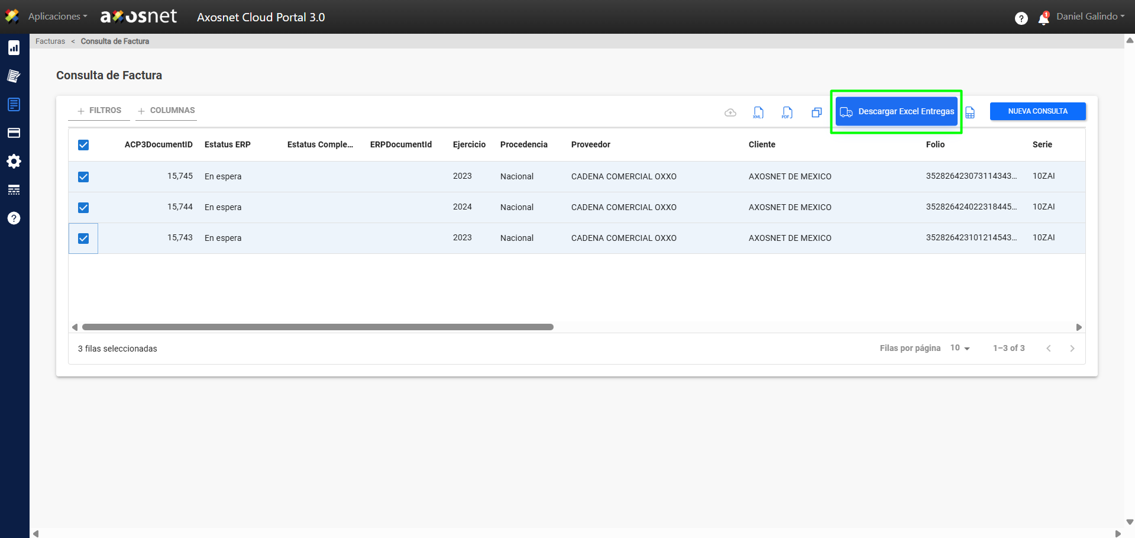This screenshot has width=1135, height=538.
Task: Sort by Ejercicio column header
Action: (469, 144)
